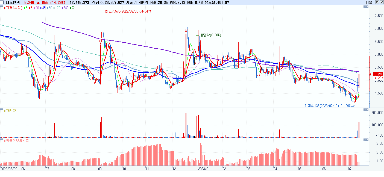The height and width of the screenshot is (177, 384).
Task: Click the 2022/05/09 start date label
Action: [x=9, y=169]
